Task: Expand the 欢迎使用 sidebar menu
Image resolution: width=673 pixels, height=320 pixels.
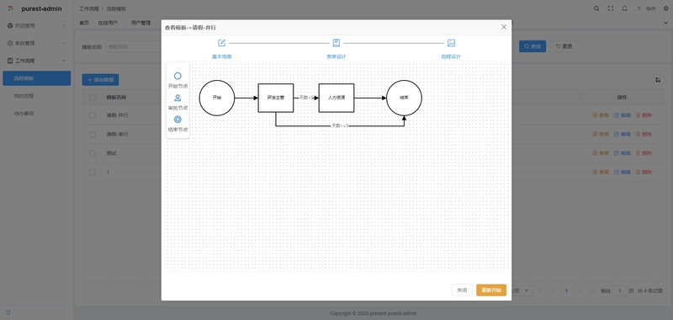Action: (37, 25)
